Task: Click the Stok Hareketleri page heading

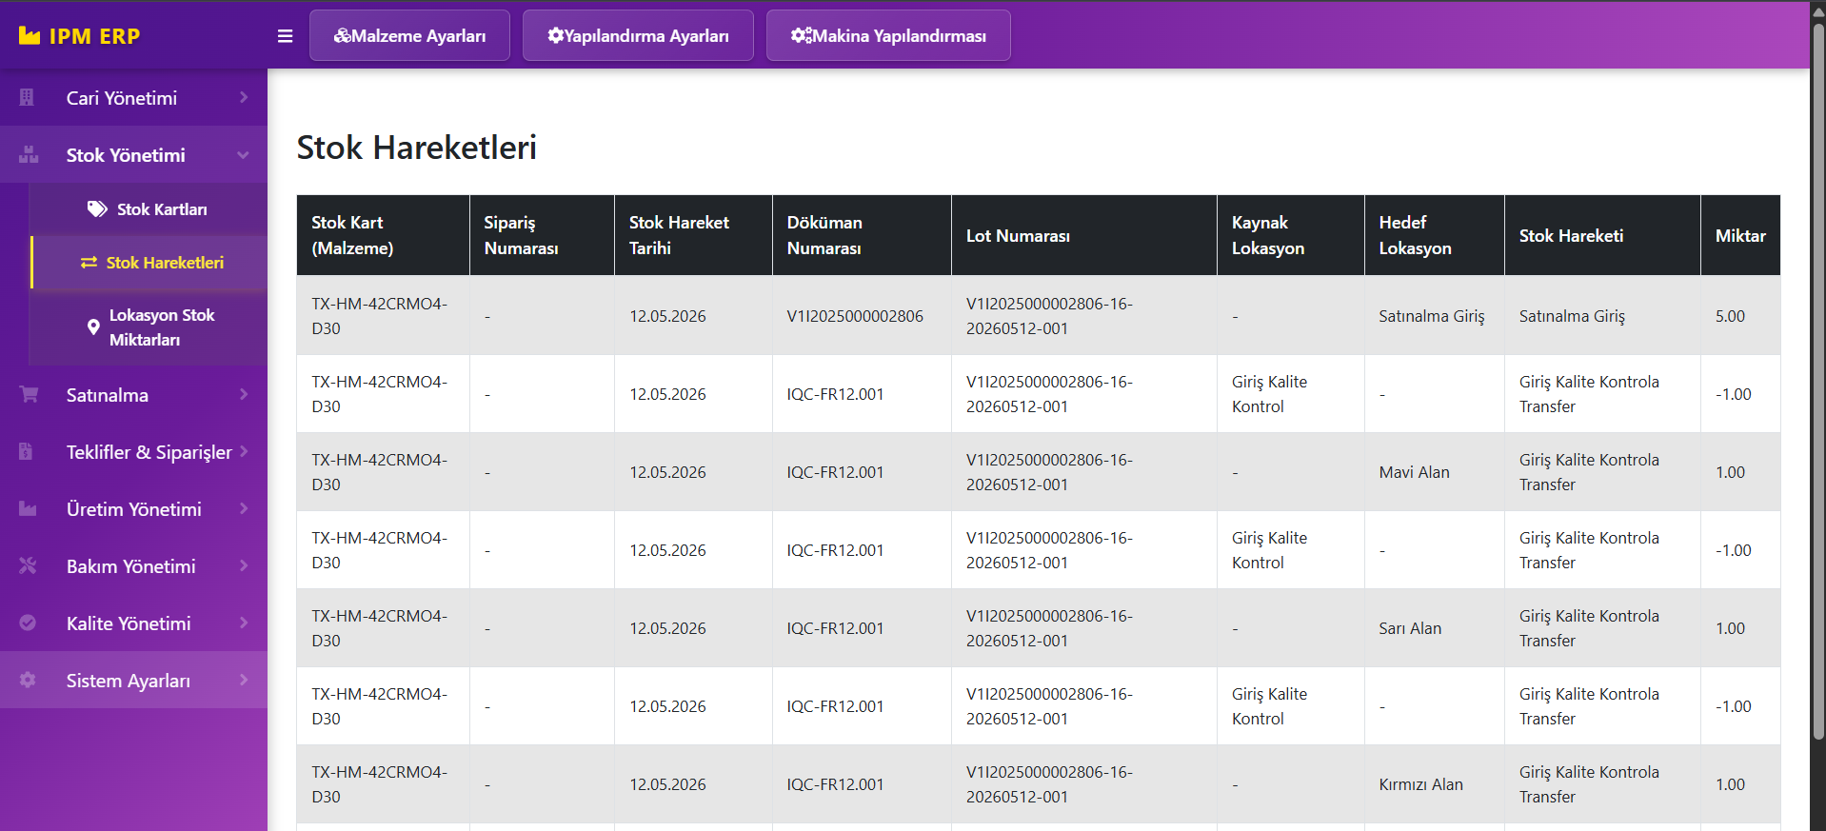Action: coord(416,148)
